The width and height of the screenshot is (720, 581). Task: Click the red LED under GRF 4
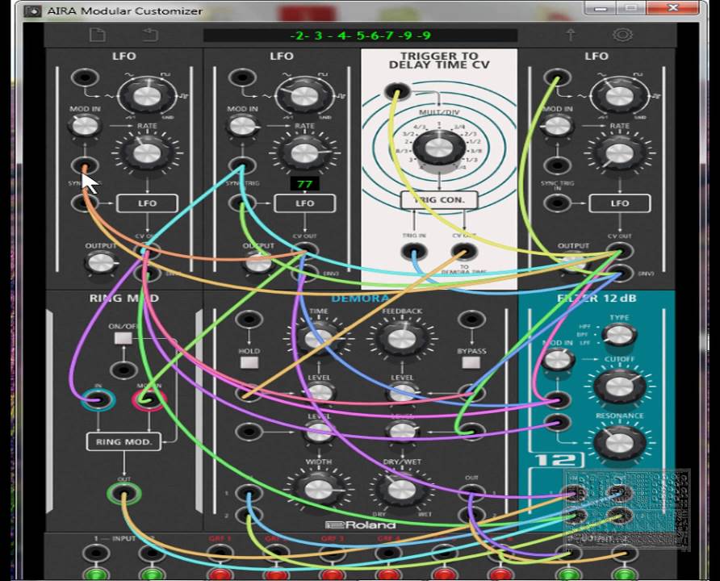click(x=388, y=575)
